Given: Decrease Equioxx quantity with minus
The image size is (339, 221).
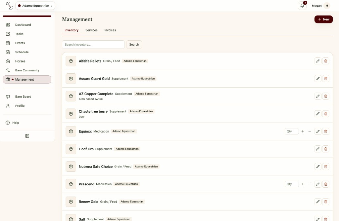Looking at the screenshot, I should [x=310, y=131].
